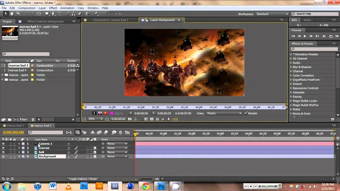The width and height of the screenshot is (340, 191).
Task: Hide the heli layer eye
Action: point(3,152)
